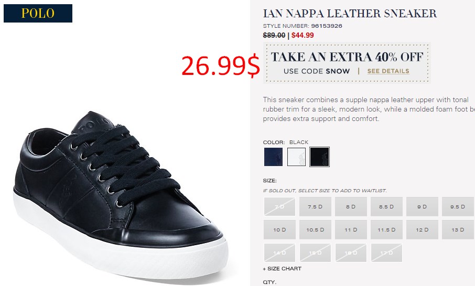
Task: Select the white color swatch
Action: (296, 157)
